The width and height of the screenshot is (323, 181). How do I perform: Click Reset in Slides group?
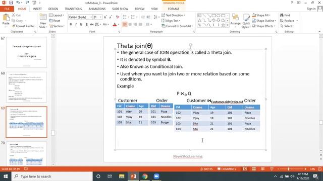[55, 21]
